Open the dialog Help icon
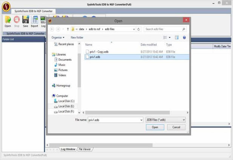This screenshot has height=160, width=233. click(184, 38)
